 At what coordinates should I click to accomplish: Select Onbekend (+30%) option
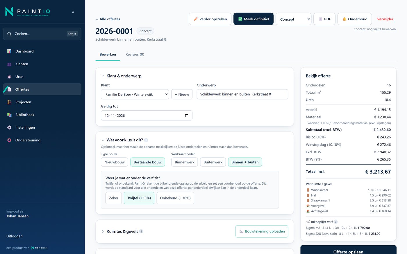click(x=175, y=198)
